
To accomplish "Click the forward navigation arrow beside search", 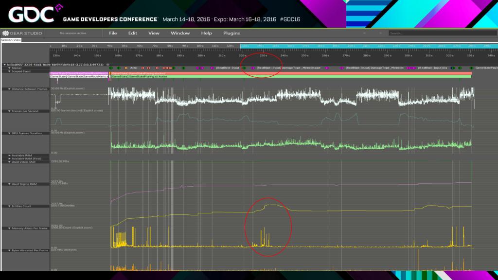I will pos(382,33).
